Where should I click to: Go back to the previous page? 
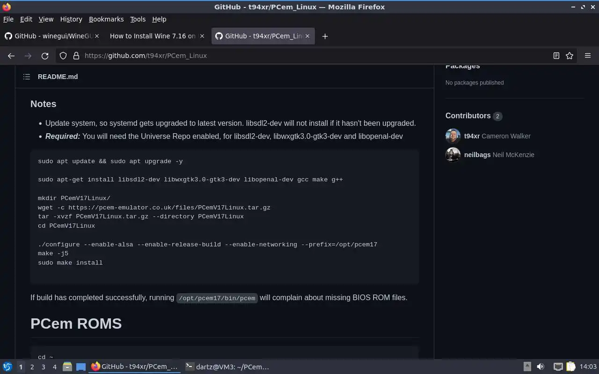[x=11, y=56]
